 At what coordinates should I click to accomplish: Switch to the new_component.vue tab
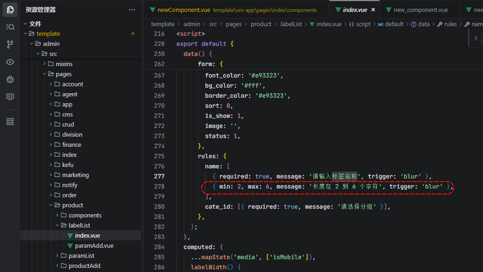[420, 10]
